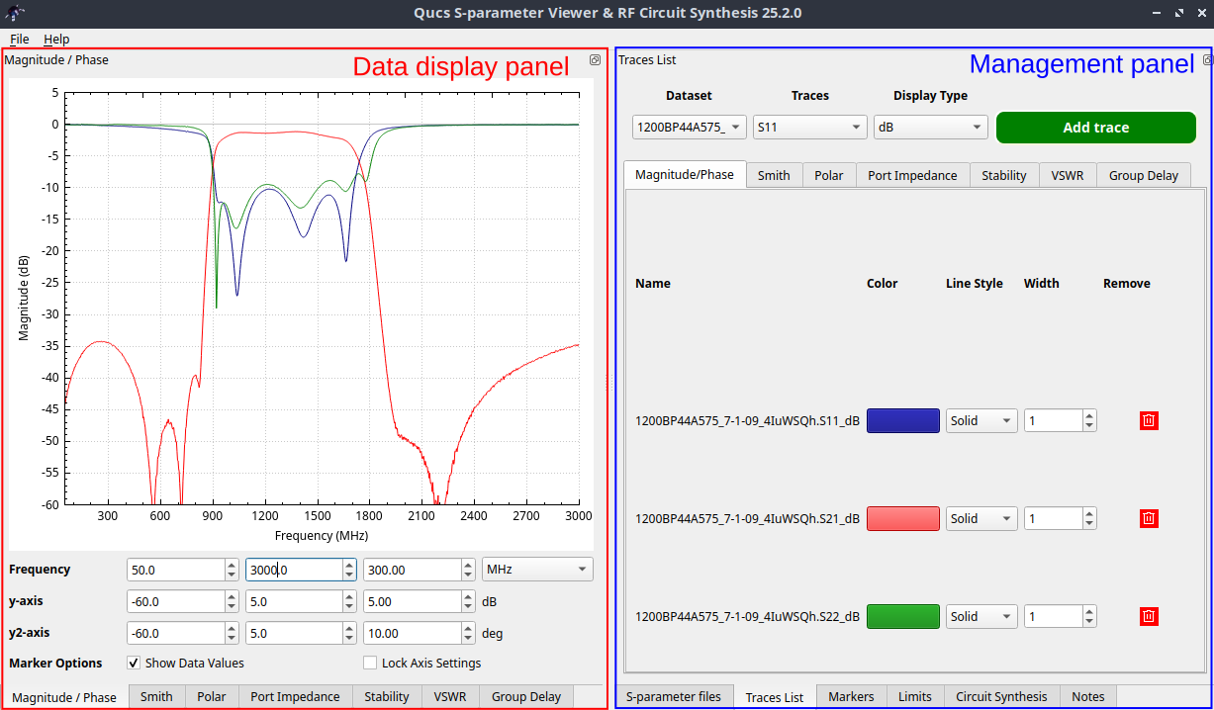Open the frequency units MHz dropdown
Screen dimensions: 1214x710
(x=536, y=569)
